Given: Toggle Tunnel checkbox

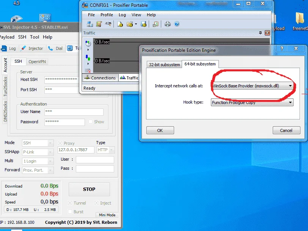Looking at the screenshot, I should click(x=70, y=203).
